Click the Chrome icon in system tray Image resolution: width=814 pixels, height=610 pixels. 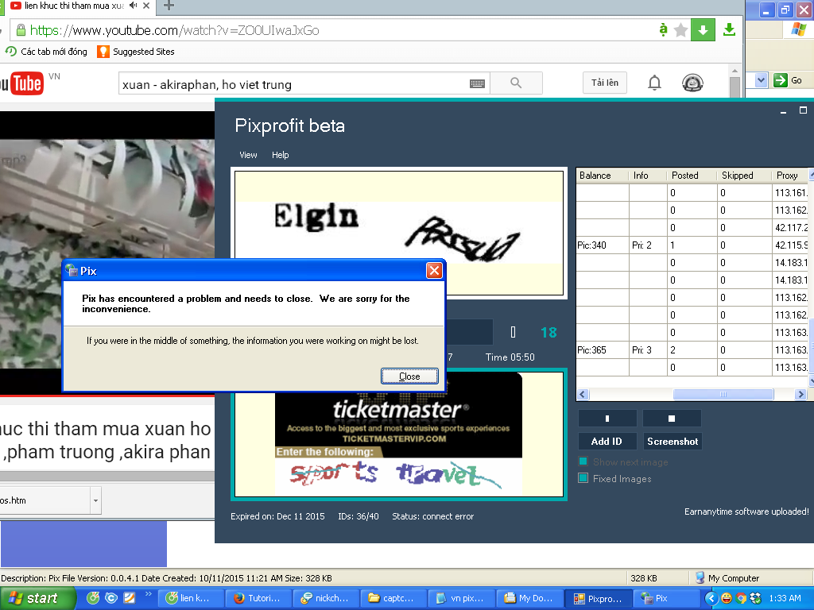click(x=741, y=598)
